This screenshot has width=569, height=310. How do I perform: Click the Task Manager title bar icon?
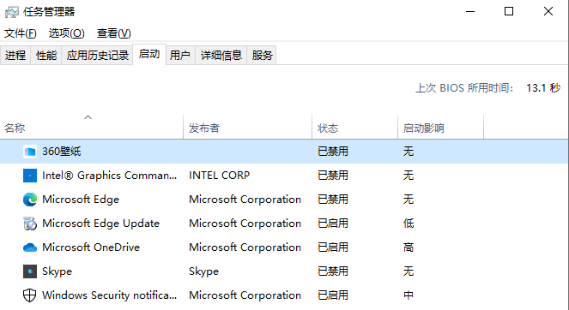pos(12,12)
